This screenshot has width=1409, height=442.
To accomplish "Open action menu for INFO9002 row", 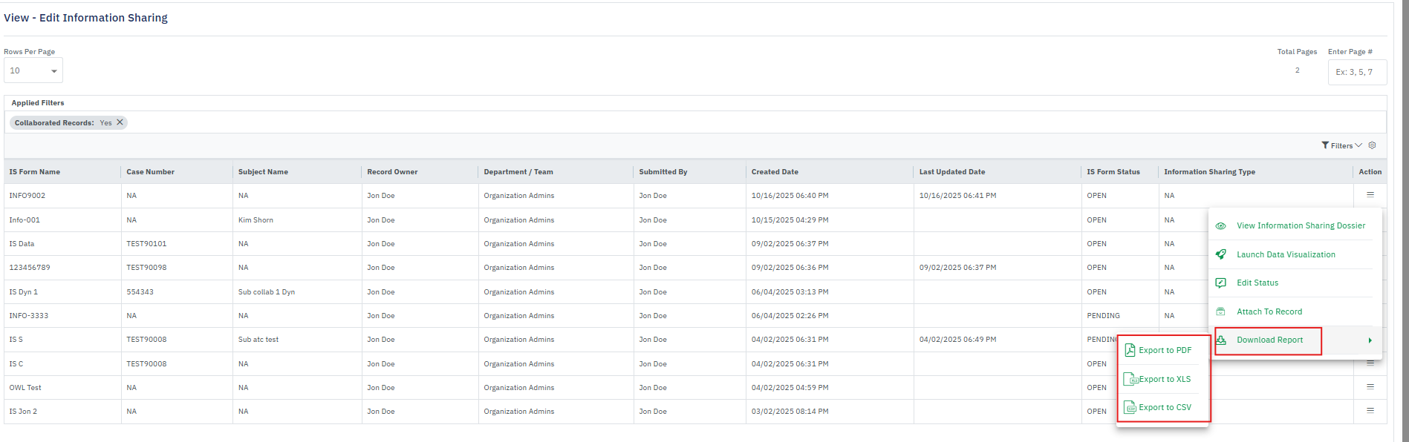I will [1370, 195].
